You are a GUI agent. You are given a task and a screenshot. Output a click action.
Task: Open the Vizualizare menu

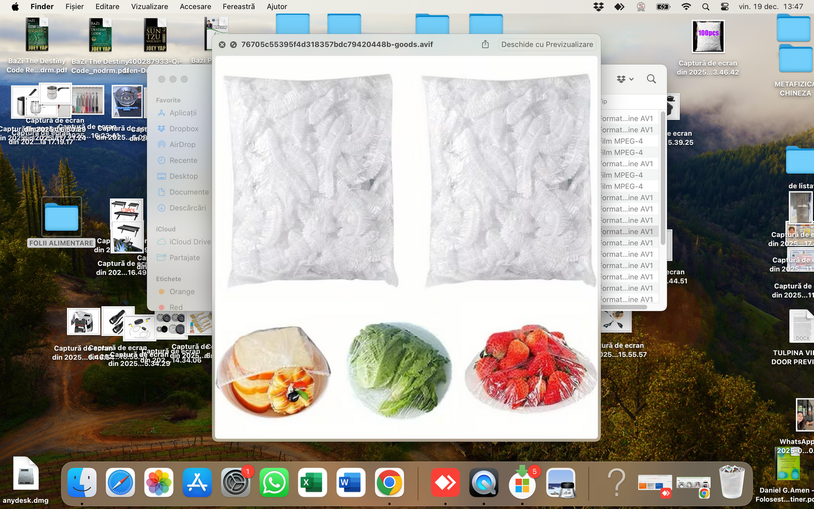pyautogui.click(x=149, y=7)
